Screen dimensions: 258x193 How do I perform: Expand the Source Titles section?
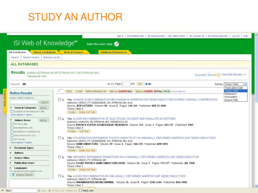tap(11, 158)
